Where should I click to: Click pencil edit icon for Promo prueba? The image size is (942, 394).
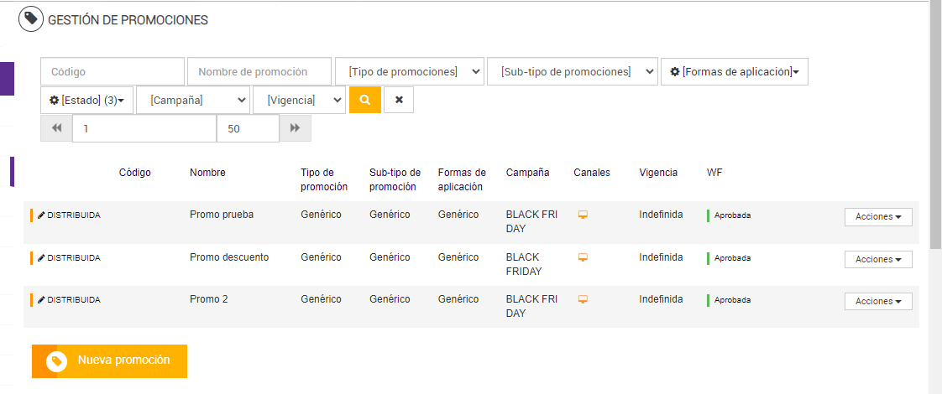pos(42,215)
